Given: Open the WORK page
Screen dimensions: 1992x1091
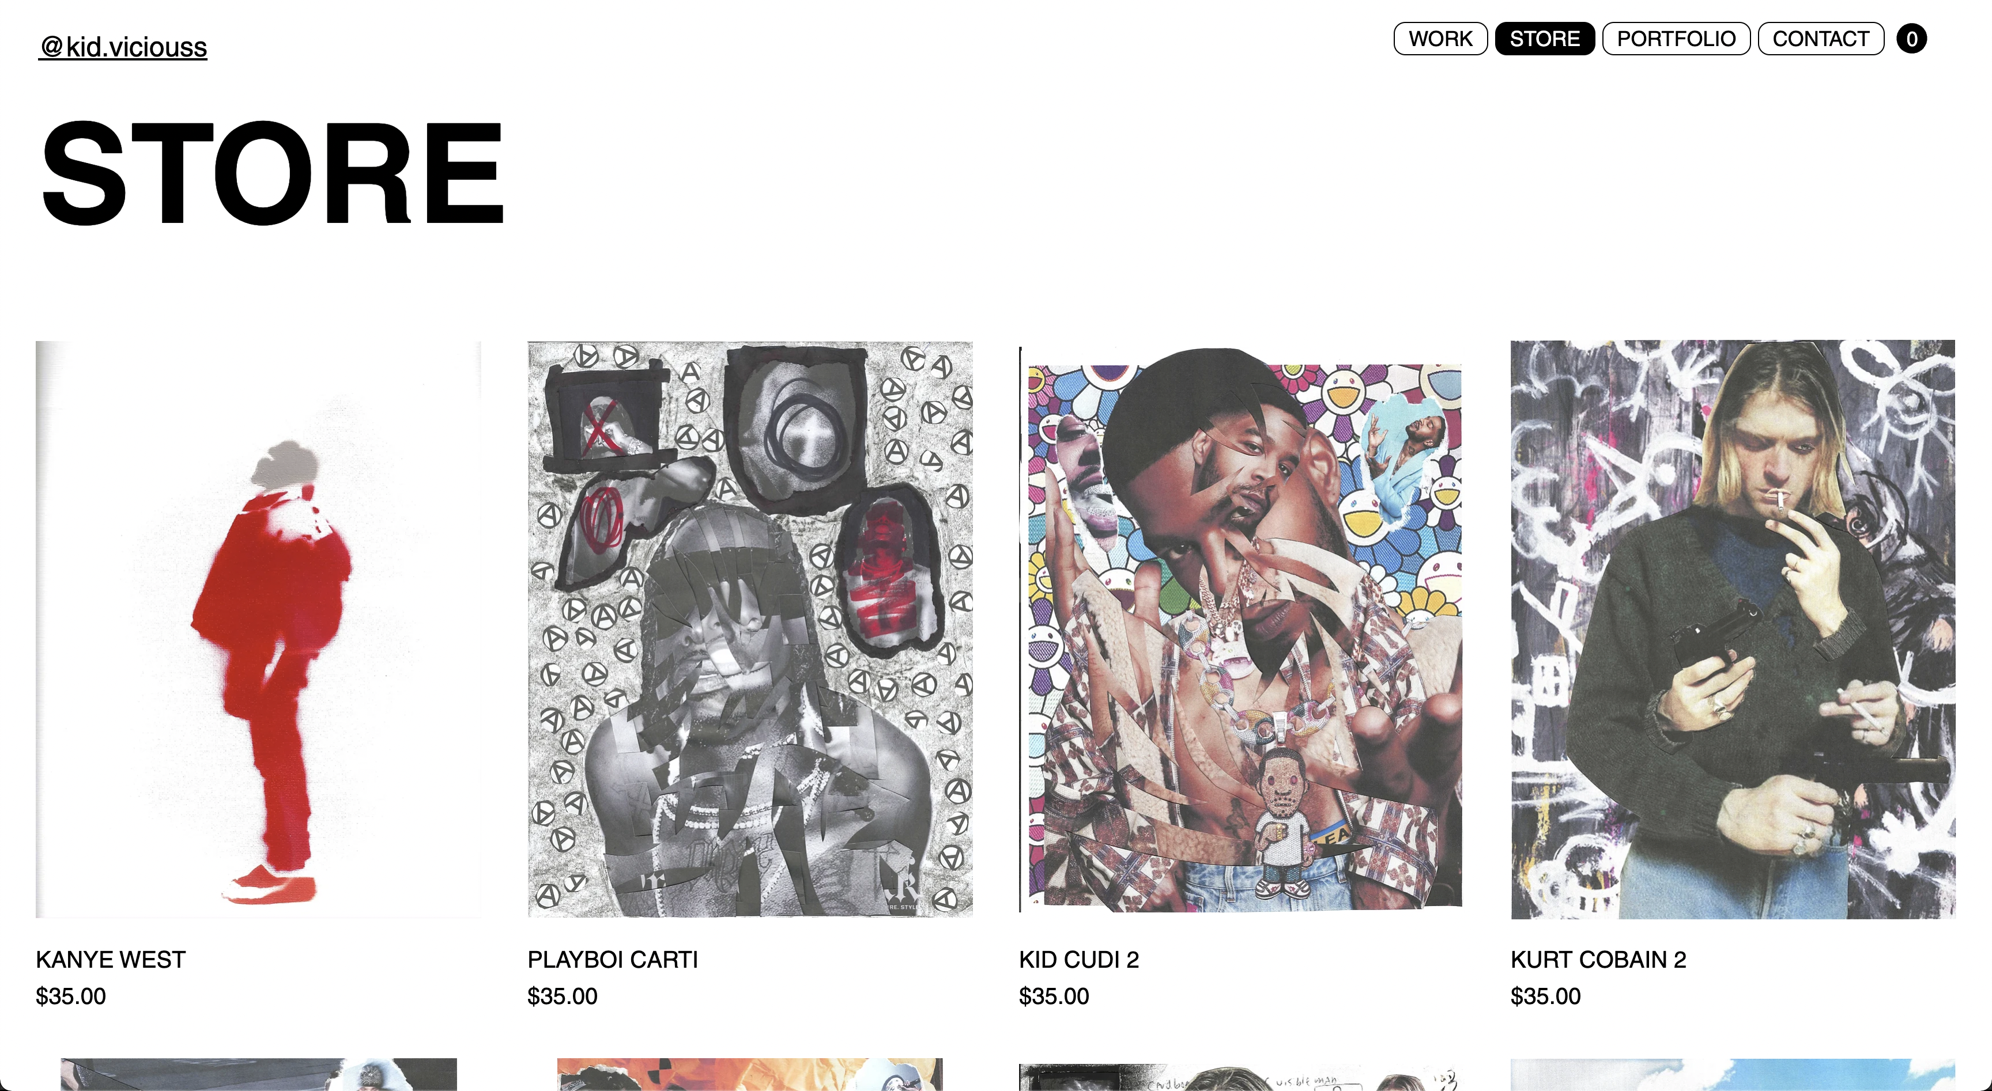Looking at the screenshot, I should click(x=1440, y=39).
